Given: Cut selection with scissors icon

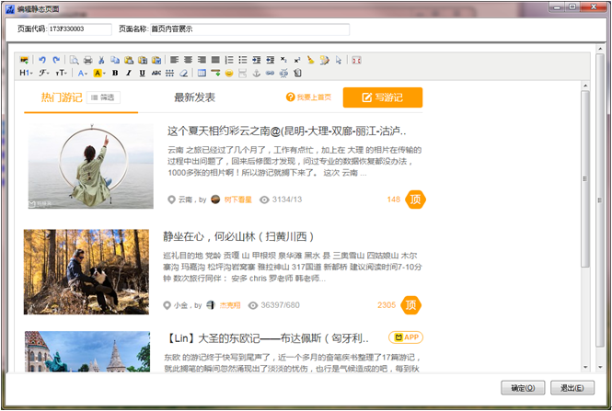Looking at the screenshot, I should (x=101, y=60).
